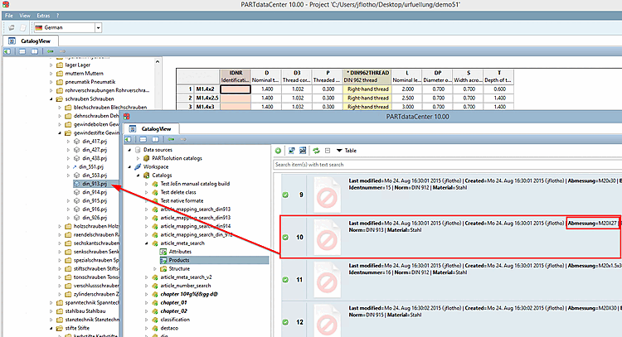Expand the PARTsolution catalogs node
622x337 pixels.
point(136,158)
